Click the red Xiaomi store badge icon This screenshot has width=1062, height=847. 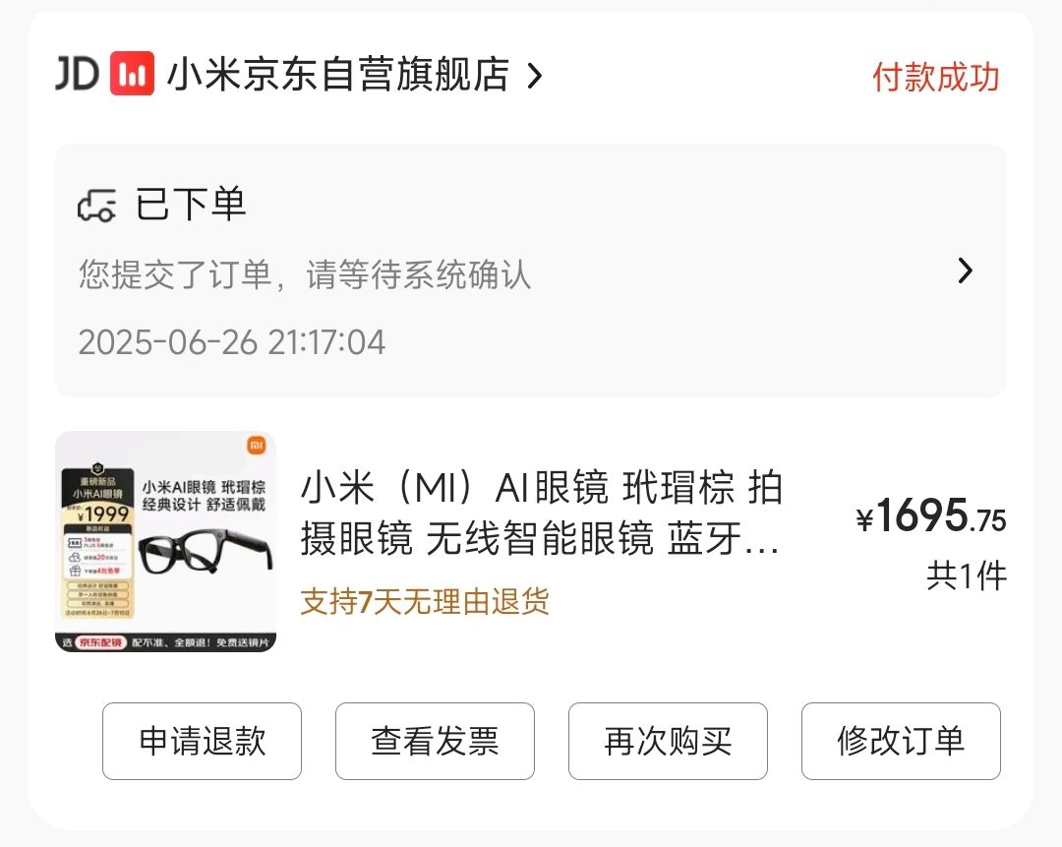coord(132,73)
